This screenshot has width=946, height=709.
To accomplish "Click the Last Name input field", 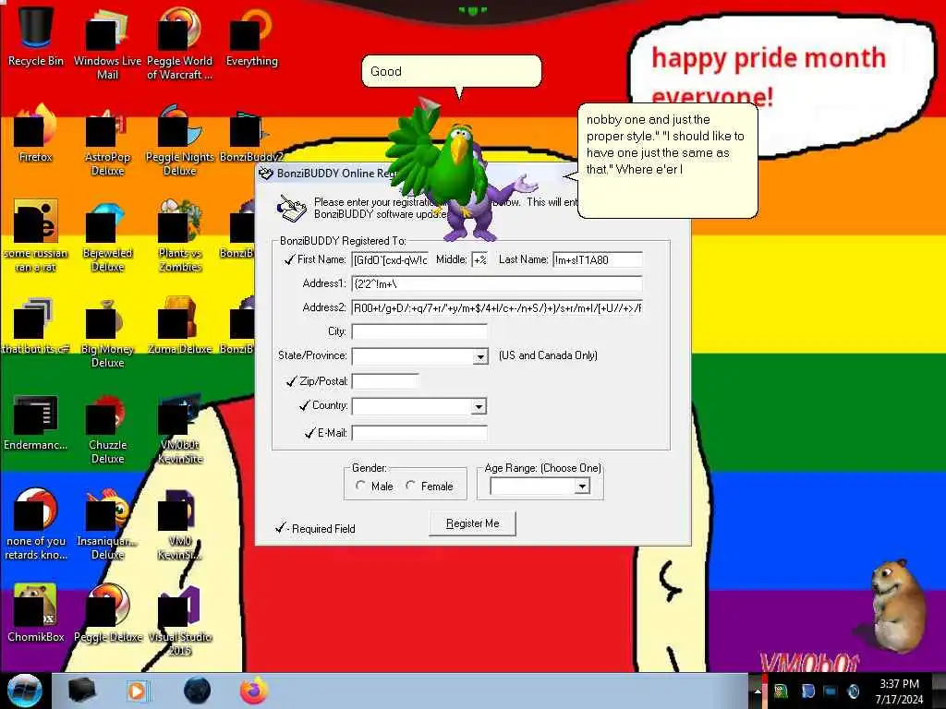I will pos(598,259).
